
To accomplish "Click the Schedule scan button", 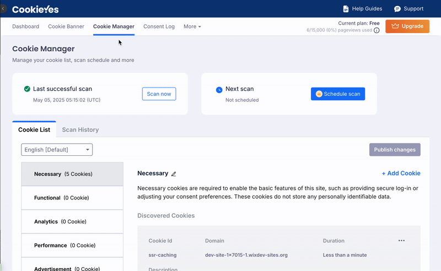I will coord(337,94).
